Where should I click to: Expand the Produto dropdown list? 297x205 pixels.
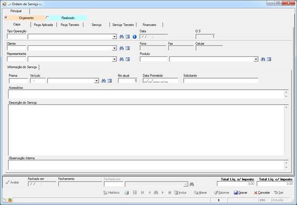[x=256, y=59]
